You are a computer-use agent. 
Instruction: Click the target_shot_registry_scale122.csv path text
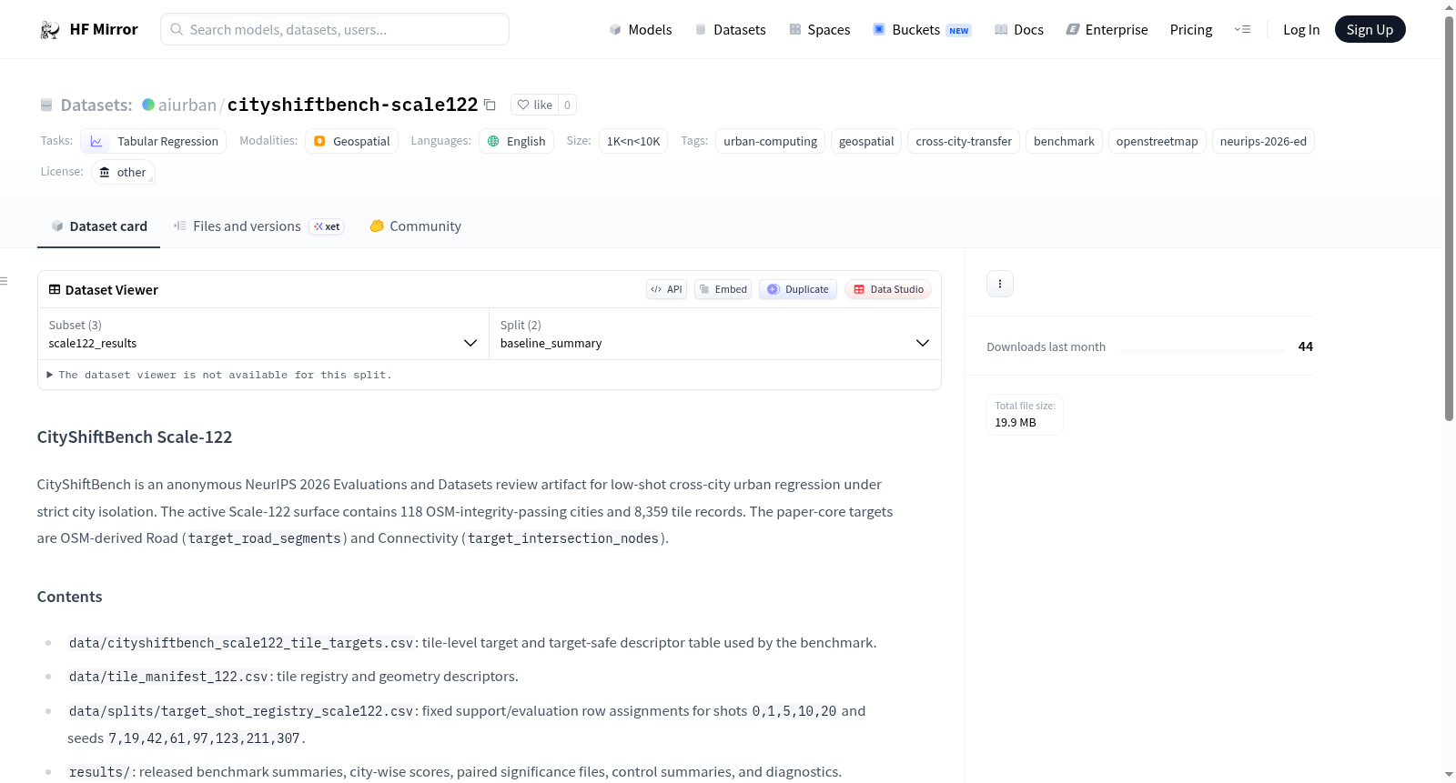point(241,711)
